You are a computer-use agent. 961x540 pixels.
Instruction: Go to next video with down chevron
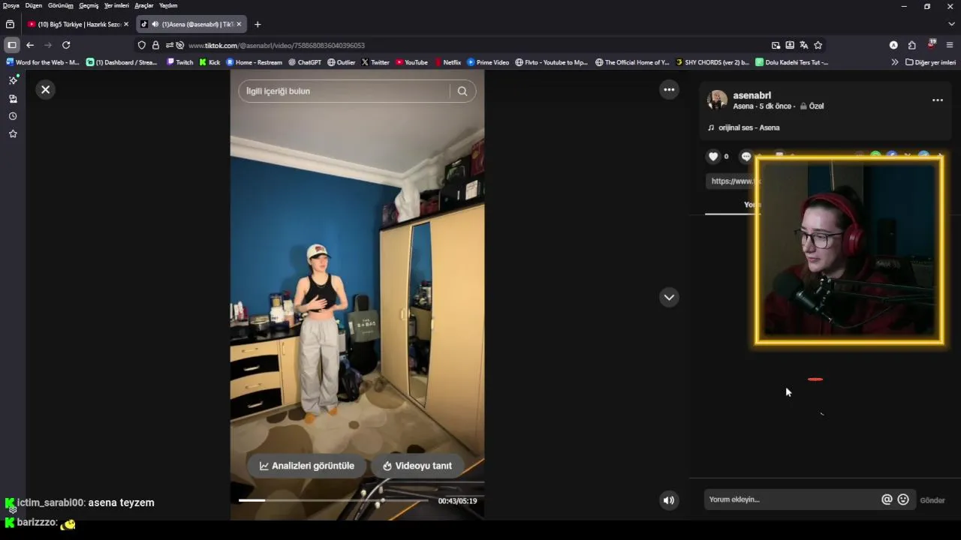tap(669, 297)
